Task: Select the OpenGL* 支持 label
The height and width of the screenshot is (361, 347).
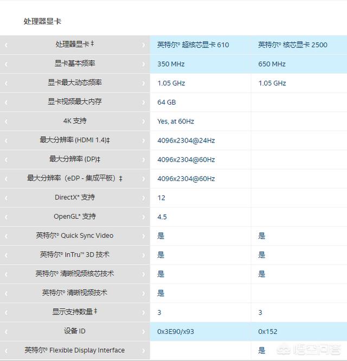Action: point(75,216)
